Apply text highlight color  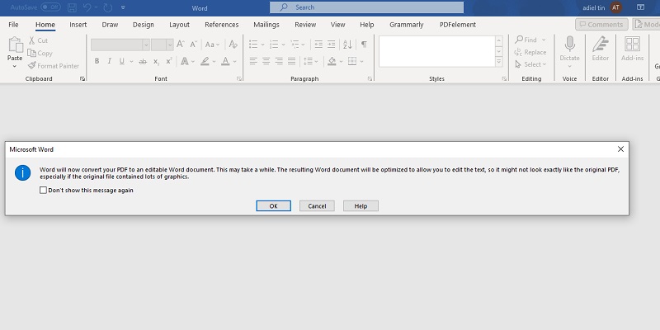coord(205,61)
